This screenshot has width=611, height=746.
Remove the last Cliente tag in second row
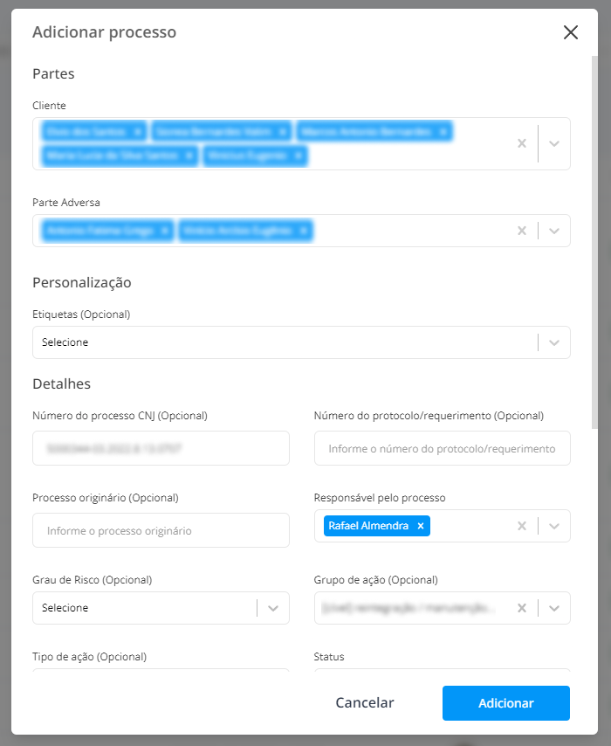299,155
